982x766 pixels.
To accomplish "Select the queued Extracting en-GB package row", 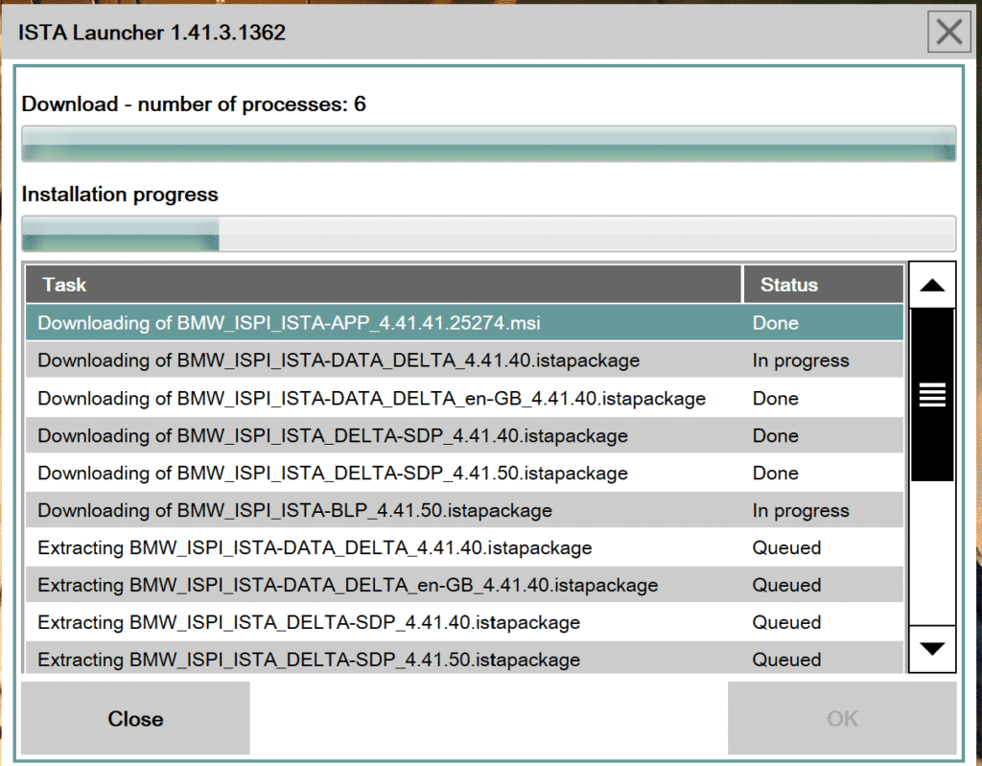I will tap(384, 585).
